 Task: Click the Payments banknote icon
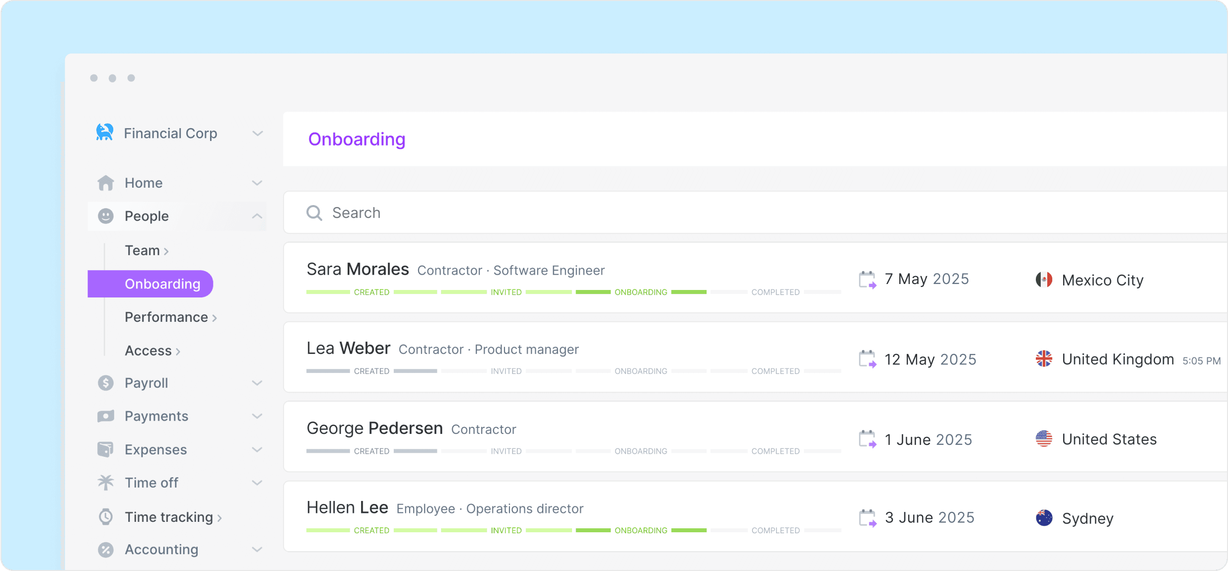[106, 416]
